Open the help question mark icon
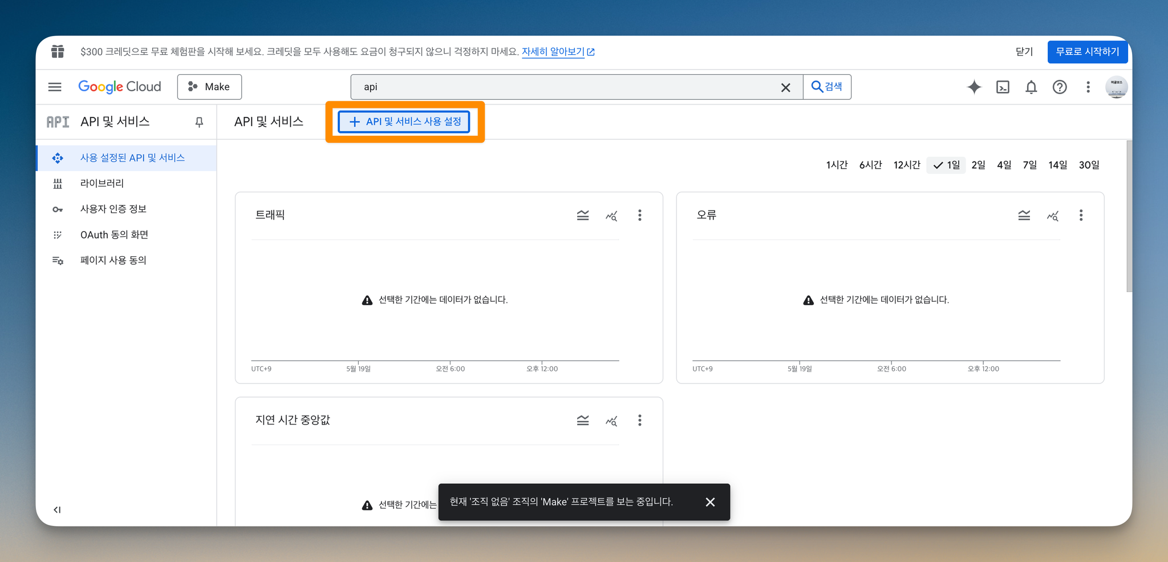Screen dimensions: 1168x562 (x=1060, y=87)
